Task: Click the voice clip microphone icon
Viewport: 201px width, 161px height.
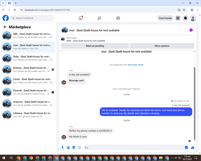Action: click(62, 148)
